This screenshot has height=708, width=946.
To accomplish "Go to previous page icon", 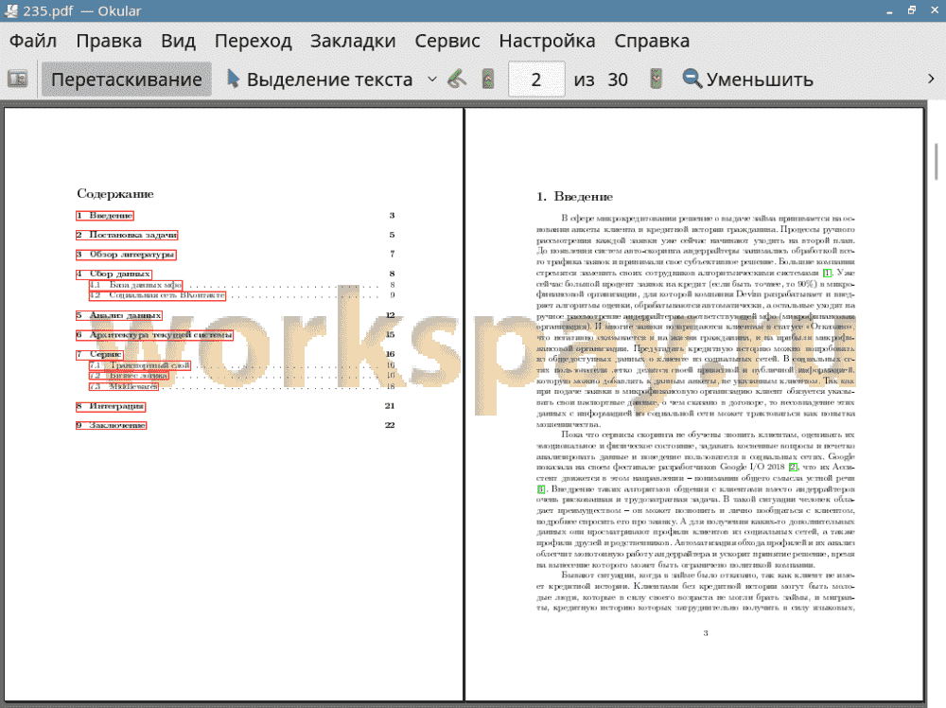I will tap(487, 80).
